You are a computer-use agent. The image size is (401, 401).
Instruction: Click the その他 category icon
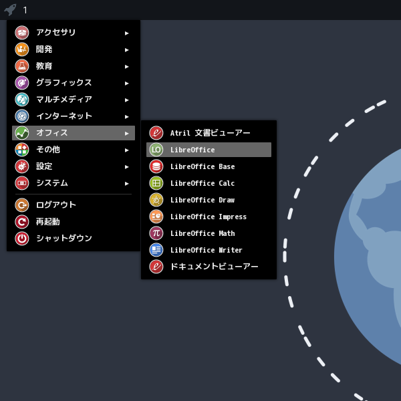[22, 150]
